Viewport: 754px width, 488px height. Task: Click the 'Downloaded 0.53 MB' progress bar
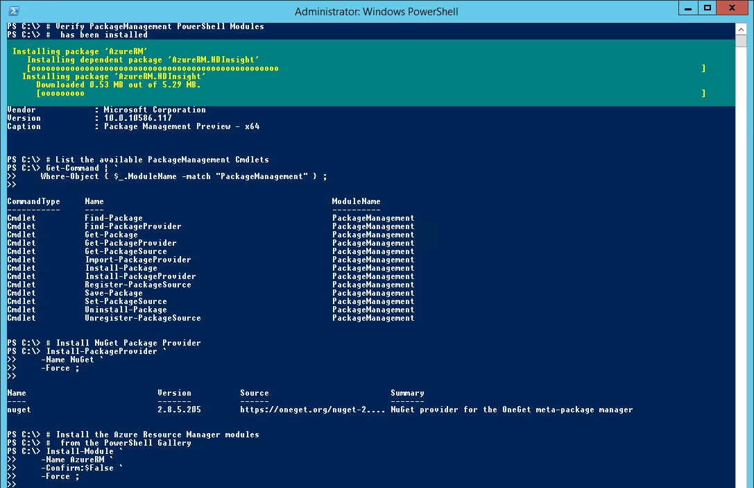tap(370, 93)
